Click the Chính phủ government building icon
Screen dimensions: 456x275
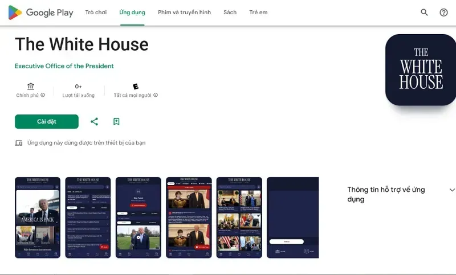coord(31,86)
